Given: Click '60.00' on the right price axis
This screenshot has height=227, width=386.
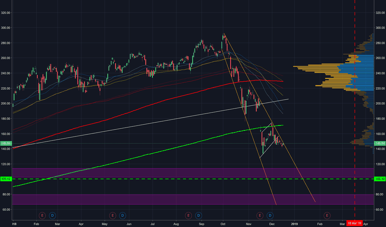Looking at the screenshot, I should pos(380,210).
